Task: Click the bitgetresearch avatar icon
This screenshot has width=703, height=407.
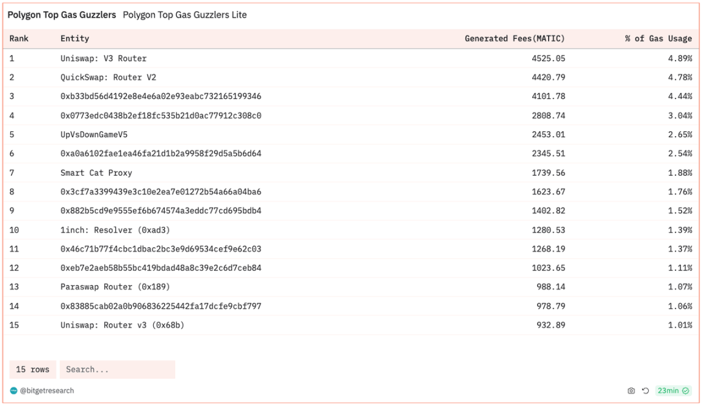Action: click(x=14, y=391)
